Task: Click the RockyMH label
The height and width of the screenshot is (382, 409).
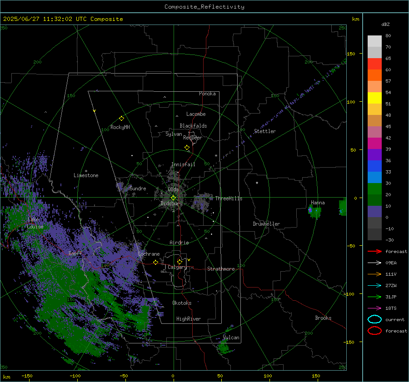Action: [x=120, y=127]
